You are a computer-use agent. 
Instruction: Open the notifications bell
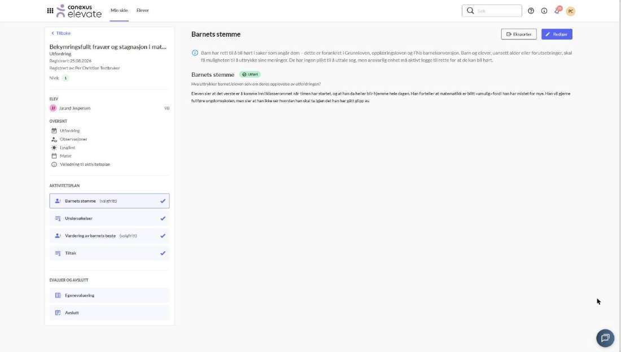pos(558,11)
